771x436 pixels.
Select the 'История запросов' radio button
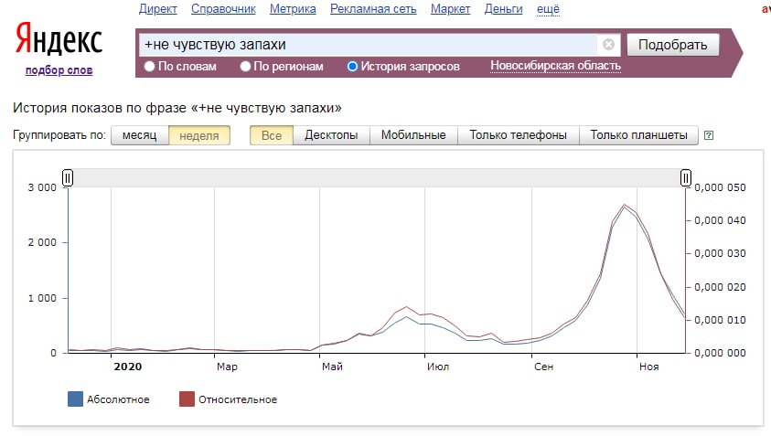[352, 67]
